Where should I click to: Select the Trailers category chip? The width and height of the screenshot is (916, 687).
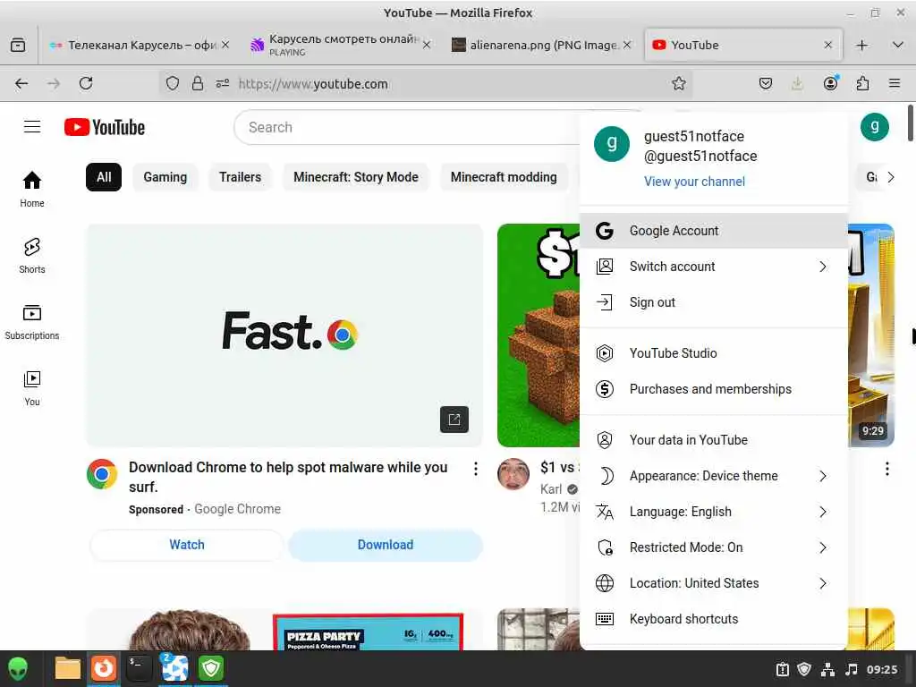tap(240, 177)
